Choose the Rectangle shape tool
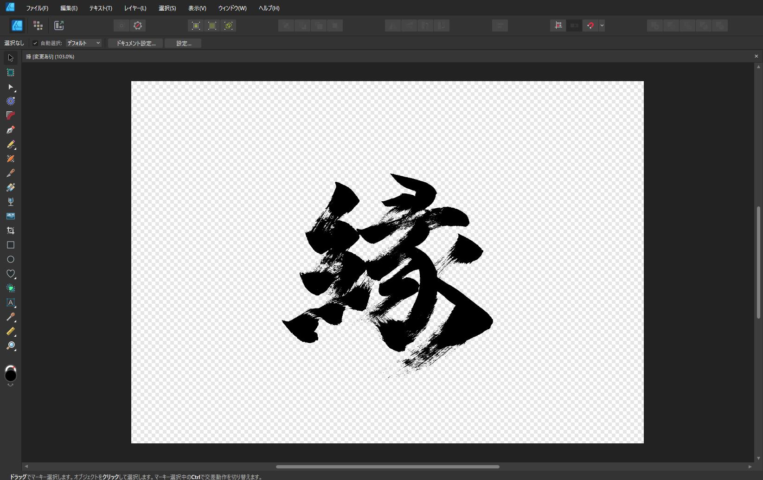 [x=11, y=245]
